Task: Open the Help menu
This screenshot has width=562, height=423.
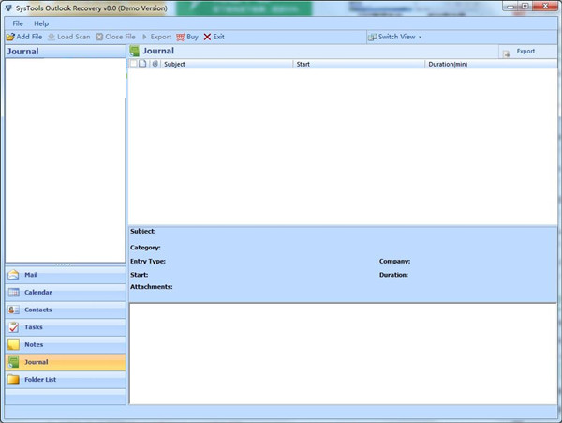Action: 41,23
